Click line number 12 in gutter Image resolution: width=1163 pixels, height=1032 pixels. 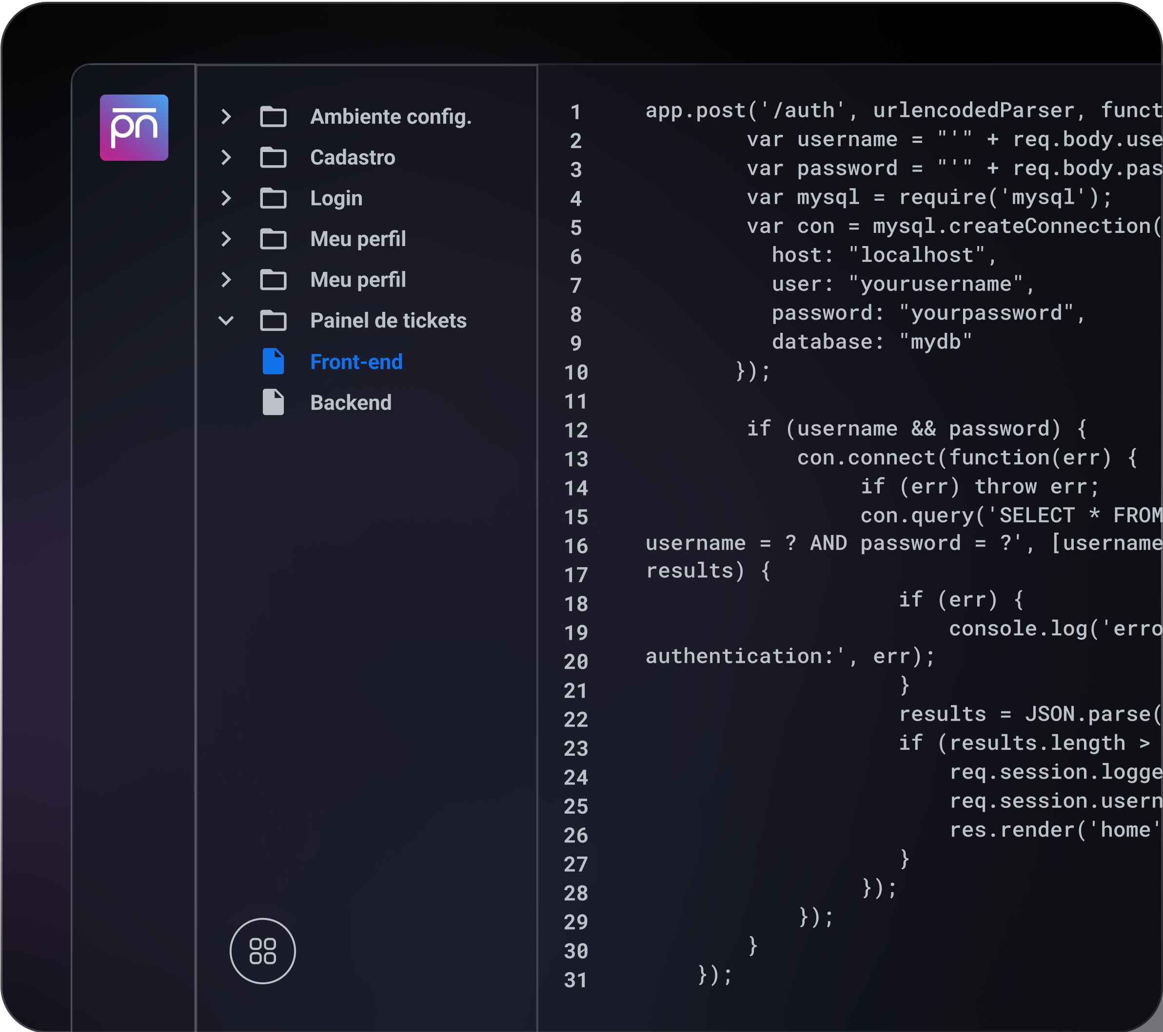click(x=576, y=430)
